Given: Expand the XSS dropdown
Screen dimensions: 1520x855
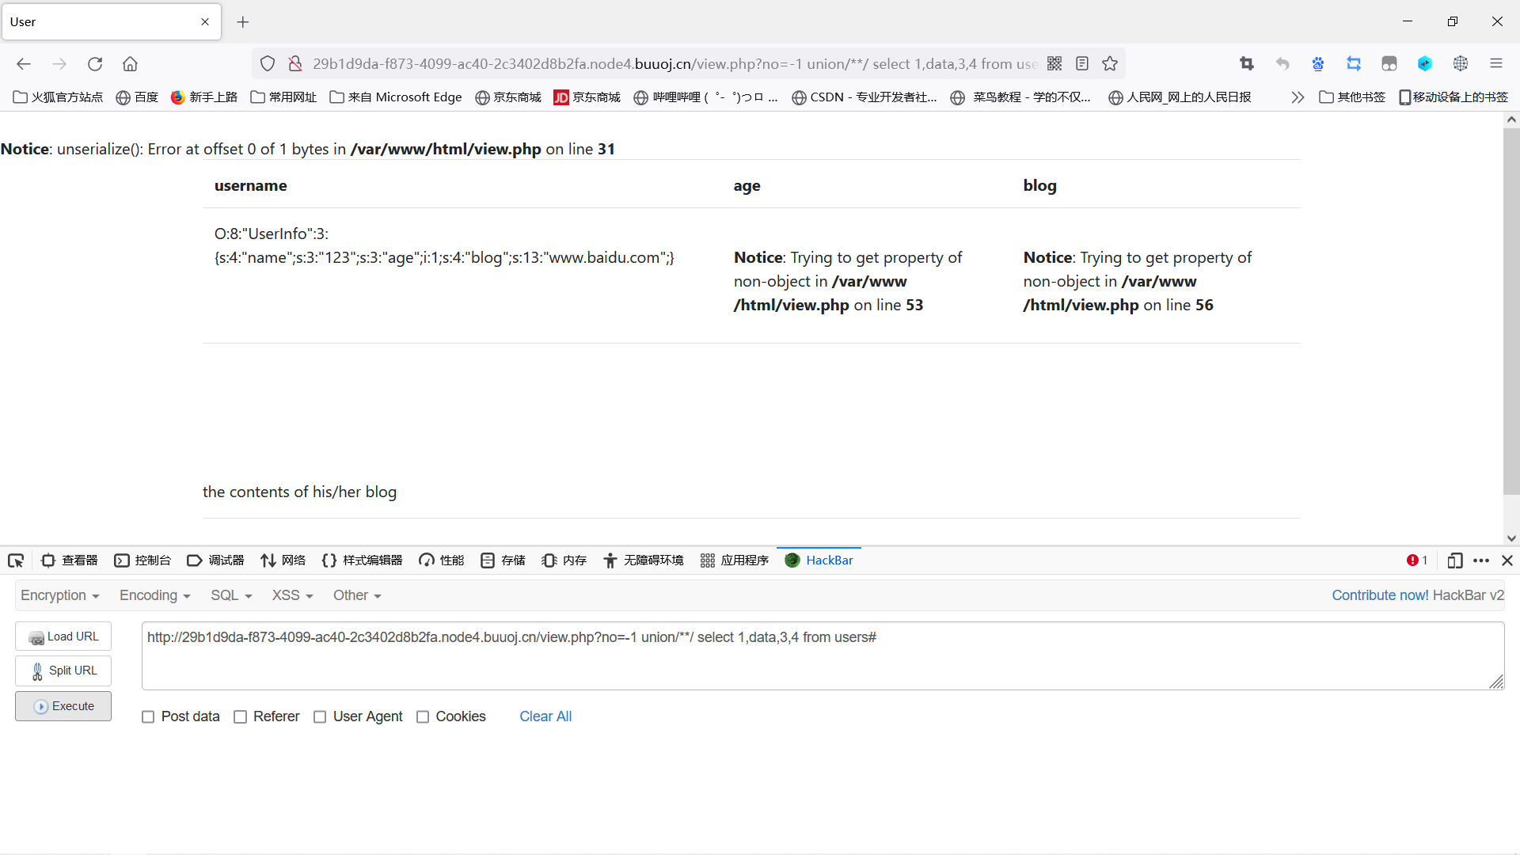Looking at the screenshot, I should pos(292,595).
